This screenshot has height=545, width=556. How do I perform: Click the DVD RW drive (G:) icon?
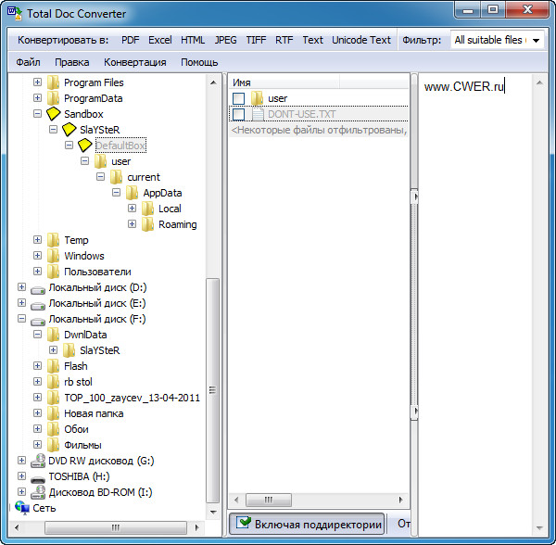(38, 461)
